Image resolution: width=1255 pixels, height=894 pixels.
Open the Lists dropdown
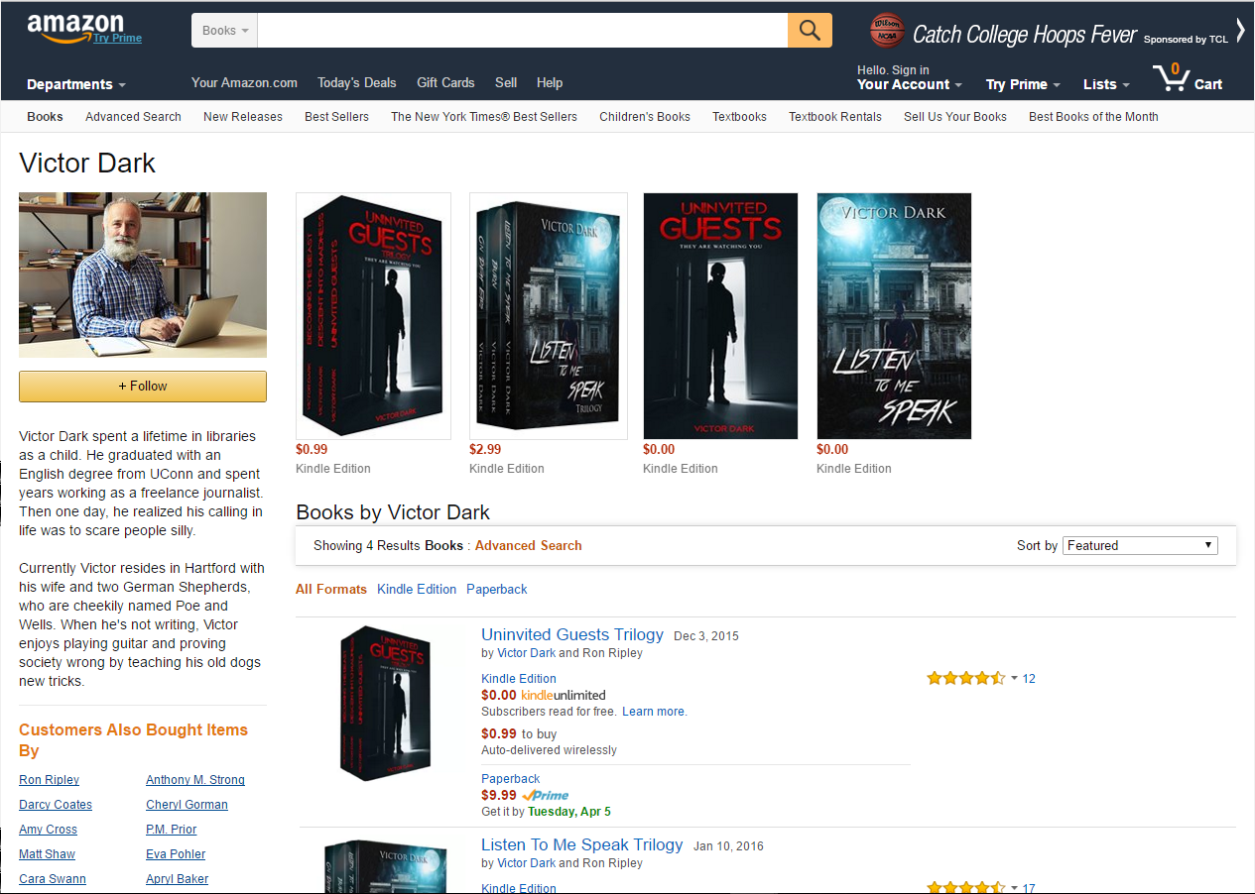(x=1106, y=84)
